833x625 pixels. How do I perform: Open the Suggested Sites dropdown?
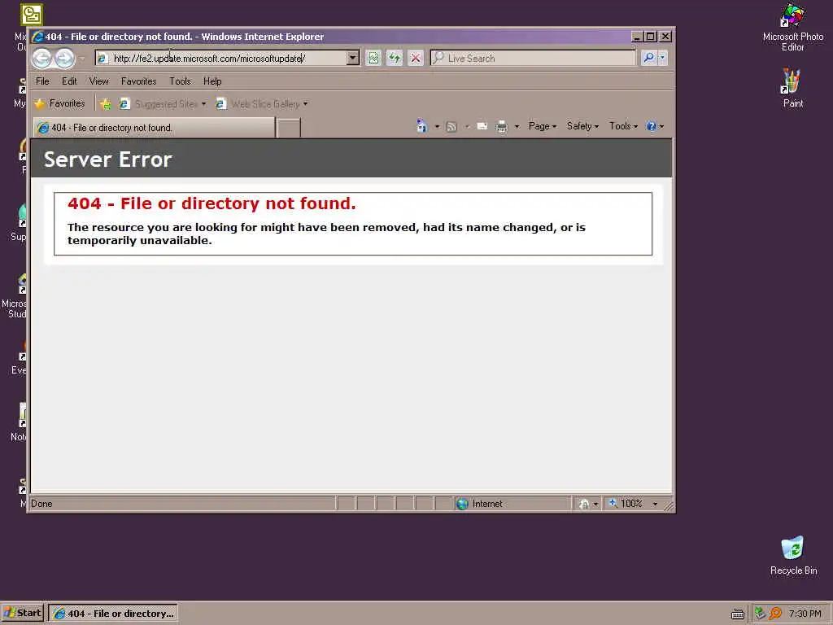(163, 104)
